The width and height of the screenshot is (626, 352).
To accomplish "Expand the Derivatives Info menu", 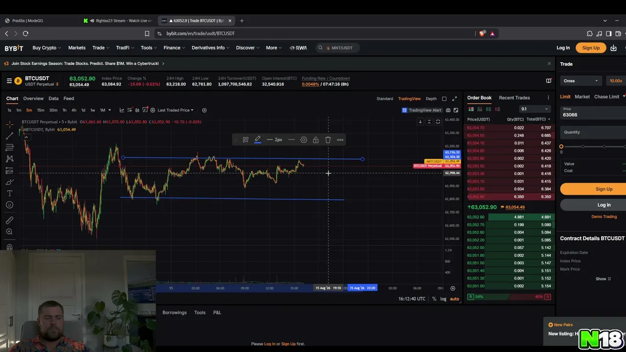I will tap(210, 48).
